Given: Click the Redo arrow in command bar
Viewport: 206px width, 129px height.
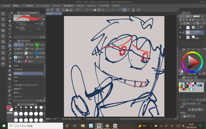Looking at the screenshot, I should (x=82, y=10).
